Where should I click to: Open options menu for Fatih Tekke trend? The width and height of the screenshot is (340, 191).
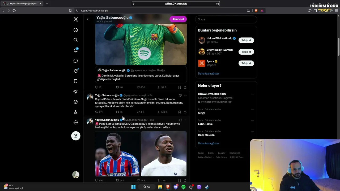point(252,121)
